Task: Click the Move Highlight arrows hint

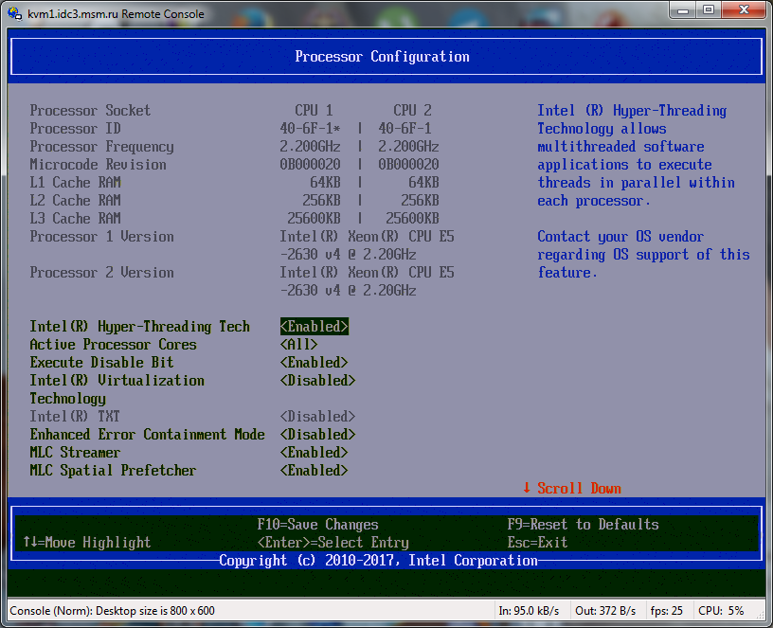Action: coord(87,542)
